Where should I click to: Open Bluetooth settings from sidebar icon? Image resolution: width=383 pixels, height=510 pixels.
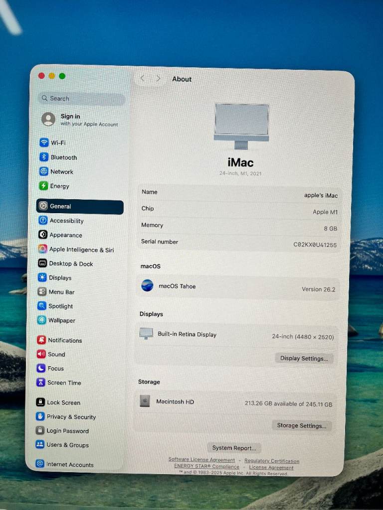click(44, 157)
